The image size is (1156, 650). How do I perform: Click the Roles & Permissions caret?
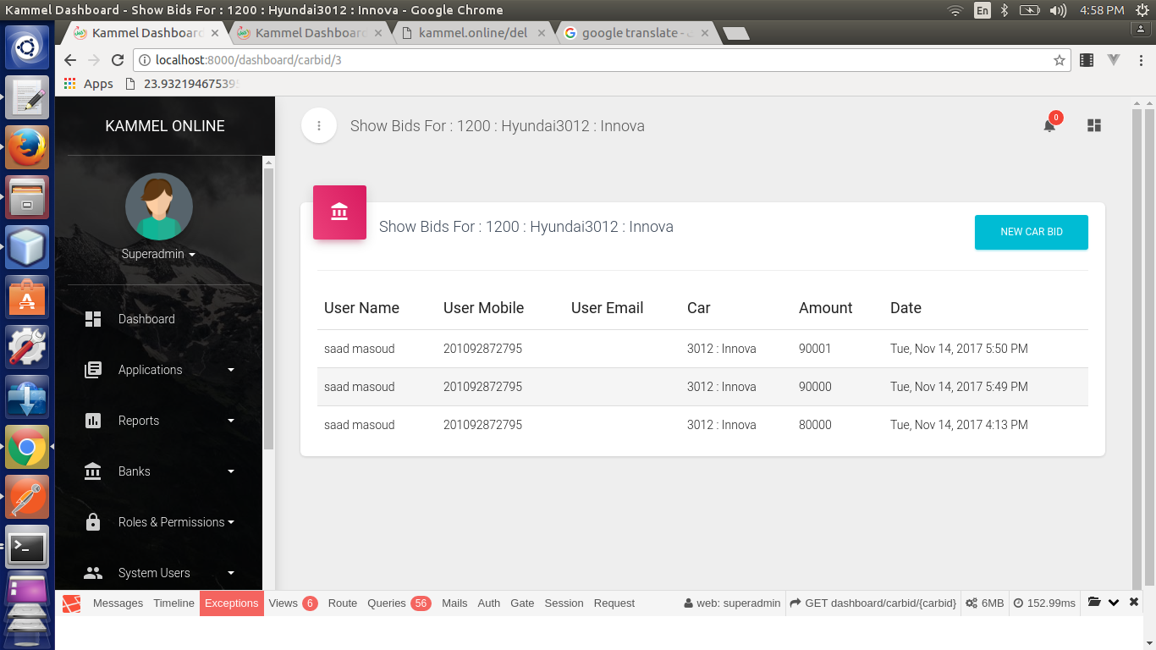[231, 522]
